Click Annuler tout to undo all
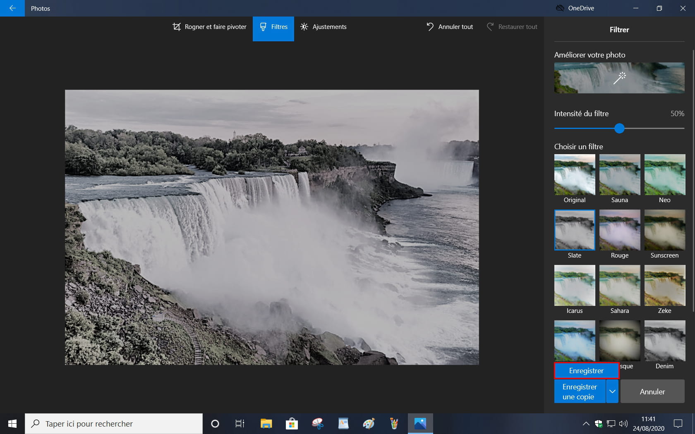 pyautogui.click(x=450, y=27)
